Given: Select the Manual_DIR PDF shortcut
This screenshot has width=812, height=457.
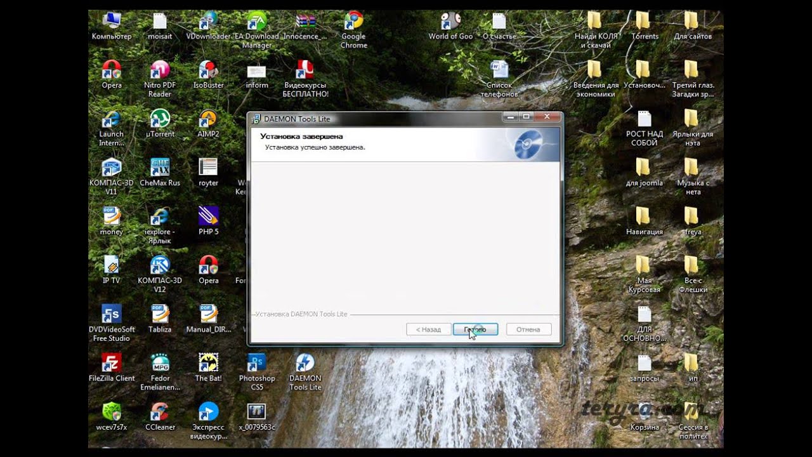Looking at the screenshot, I should [208, 319].
